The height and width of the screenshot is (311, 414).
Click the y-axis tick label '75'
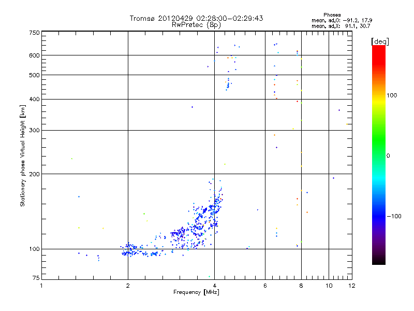tap(36, 278)
